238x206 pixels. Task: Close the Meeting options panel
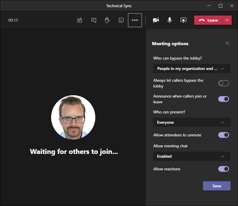point(227,43)
